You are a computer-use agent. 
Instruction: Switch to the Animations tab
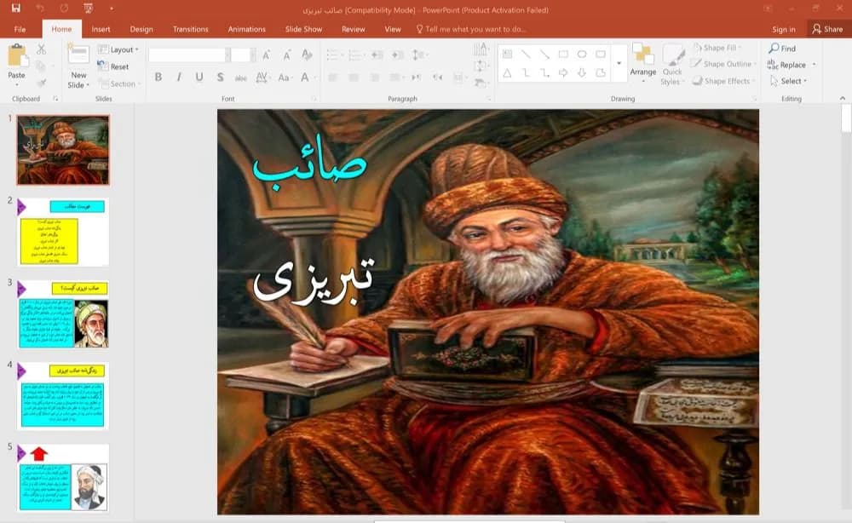coord(247,29)
